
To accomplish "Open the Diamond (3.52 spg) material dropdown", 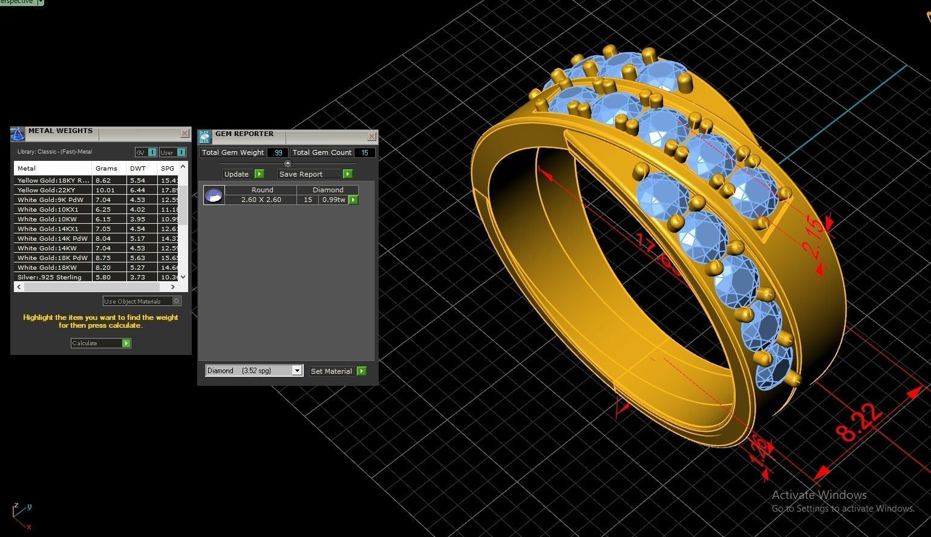I will (x=253, y=371).
